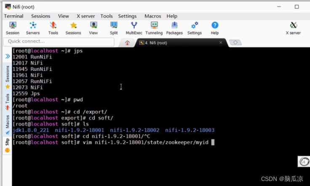Minimize the Nifi (root) window
This screenshot has height=186, width=310.
point(279,7)
